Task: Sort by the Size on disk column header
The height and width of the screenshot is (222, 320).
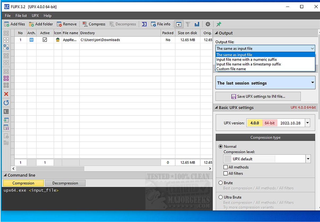Action: point(187,33)
